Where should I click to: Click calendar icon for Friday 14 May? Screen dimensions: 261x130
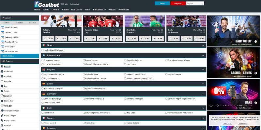pos(3,47)
